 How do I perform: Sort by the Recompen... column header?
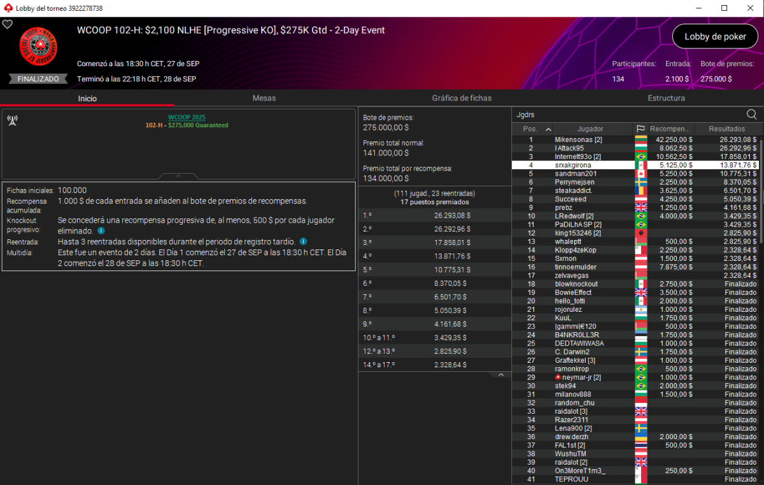tap(670, 129)
